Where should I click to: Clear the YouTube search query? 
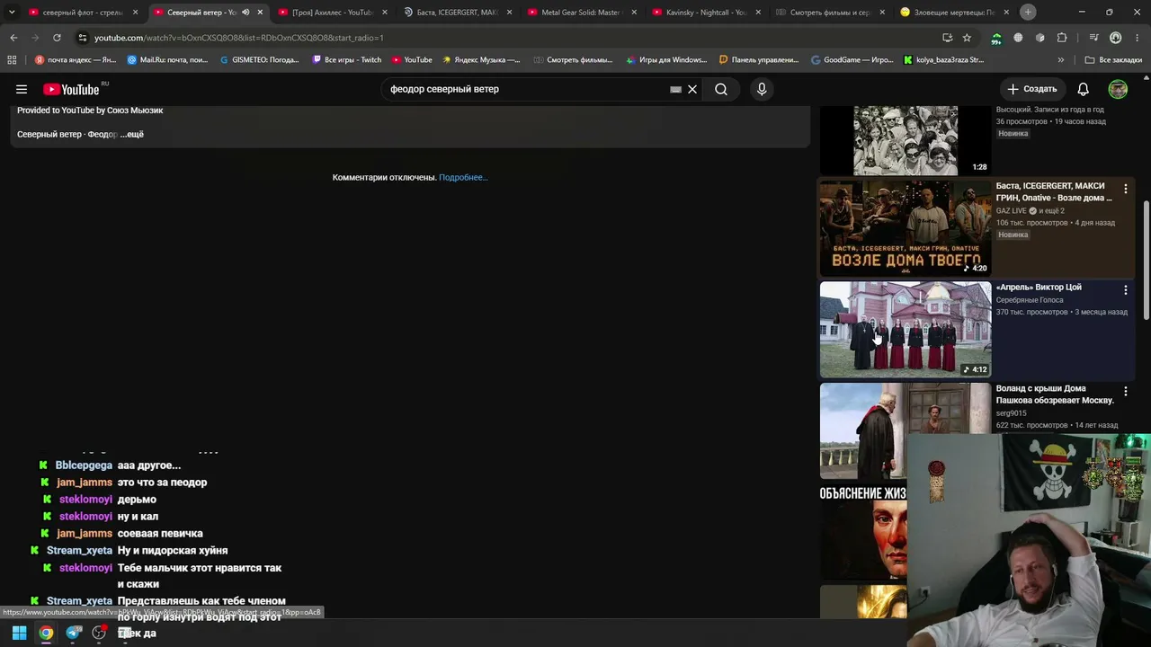[692, 89]
